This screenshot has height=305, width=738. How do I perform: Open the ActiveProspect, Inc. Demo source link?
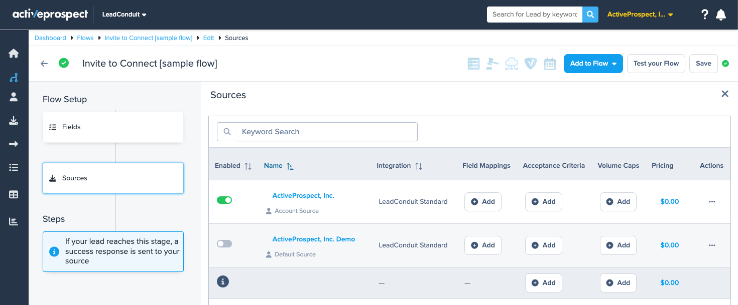point(313,239)
